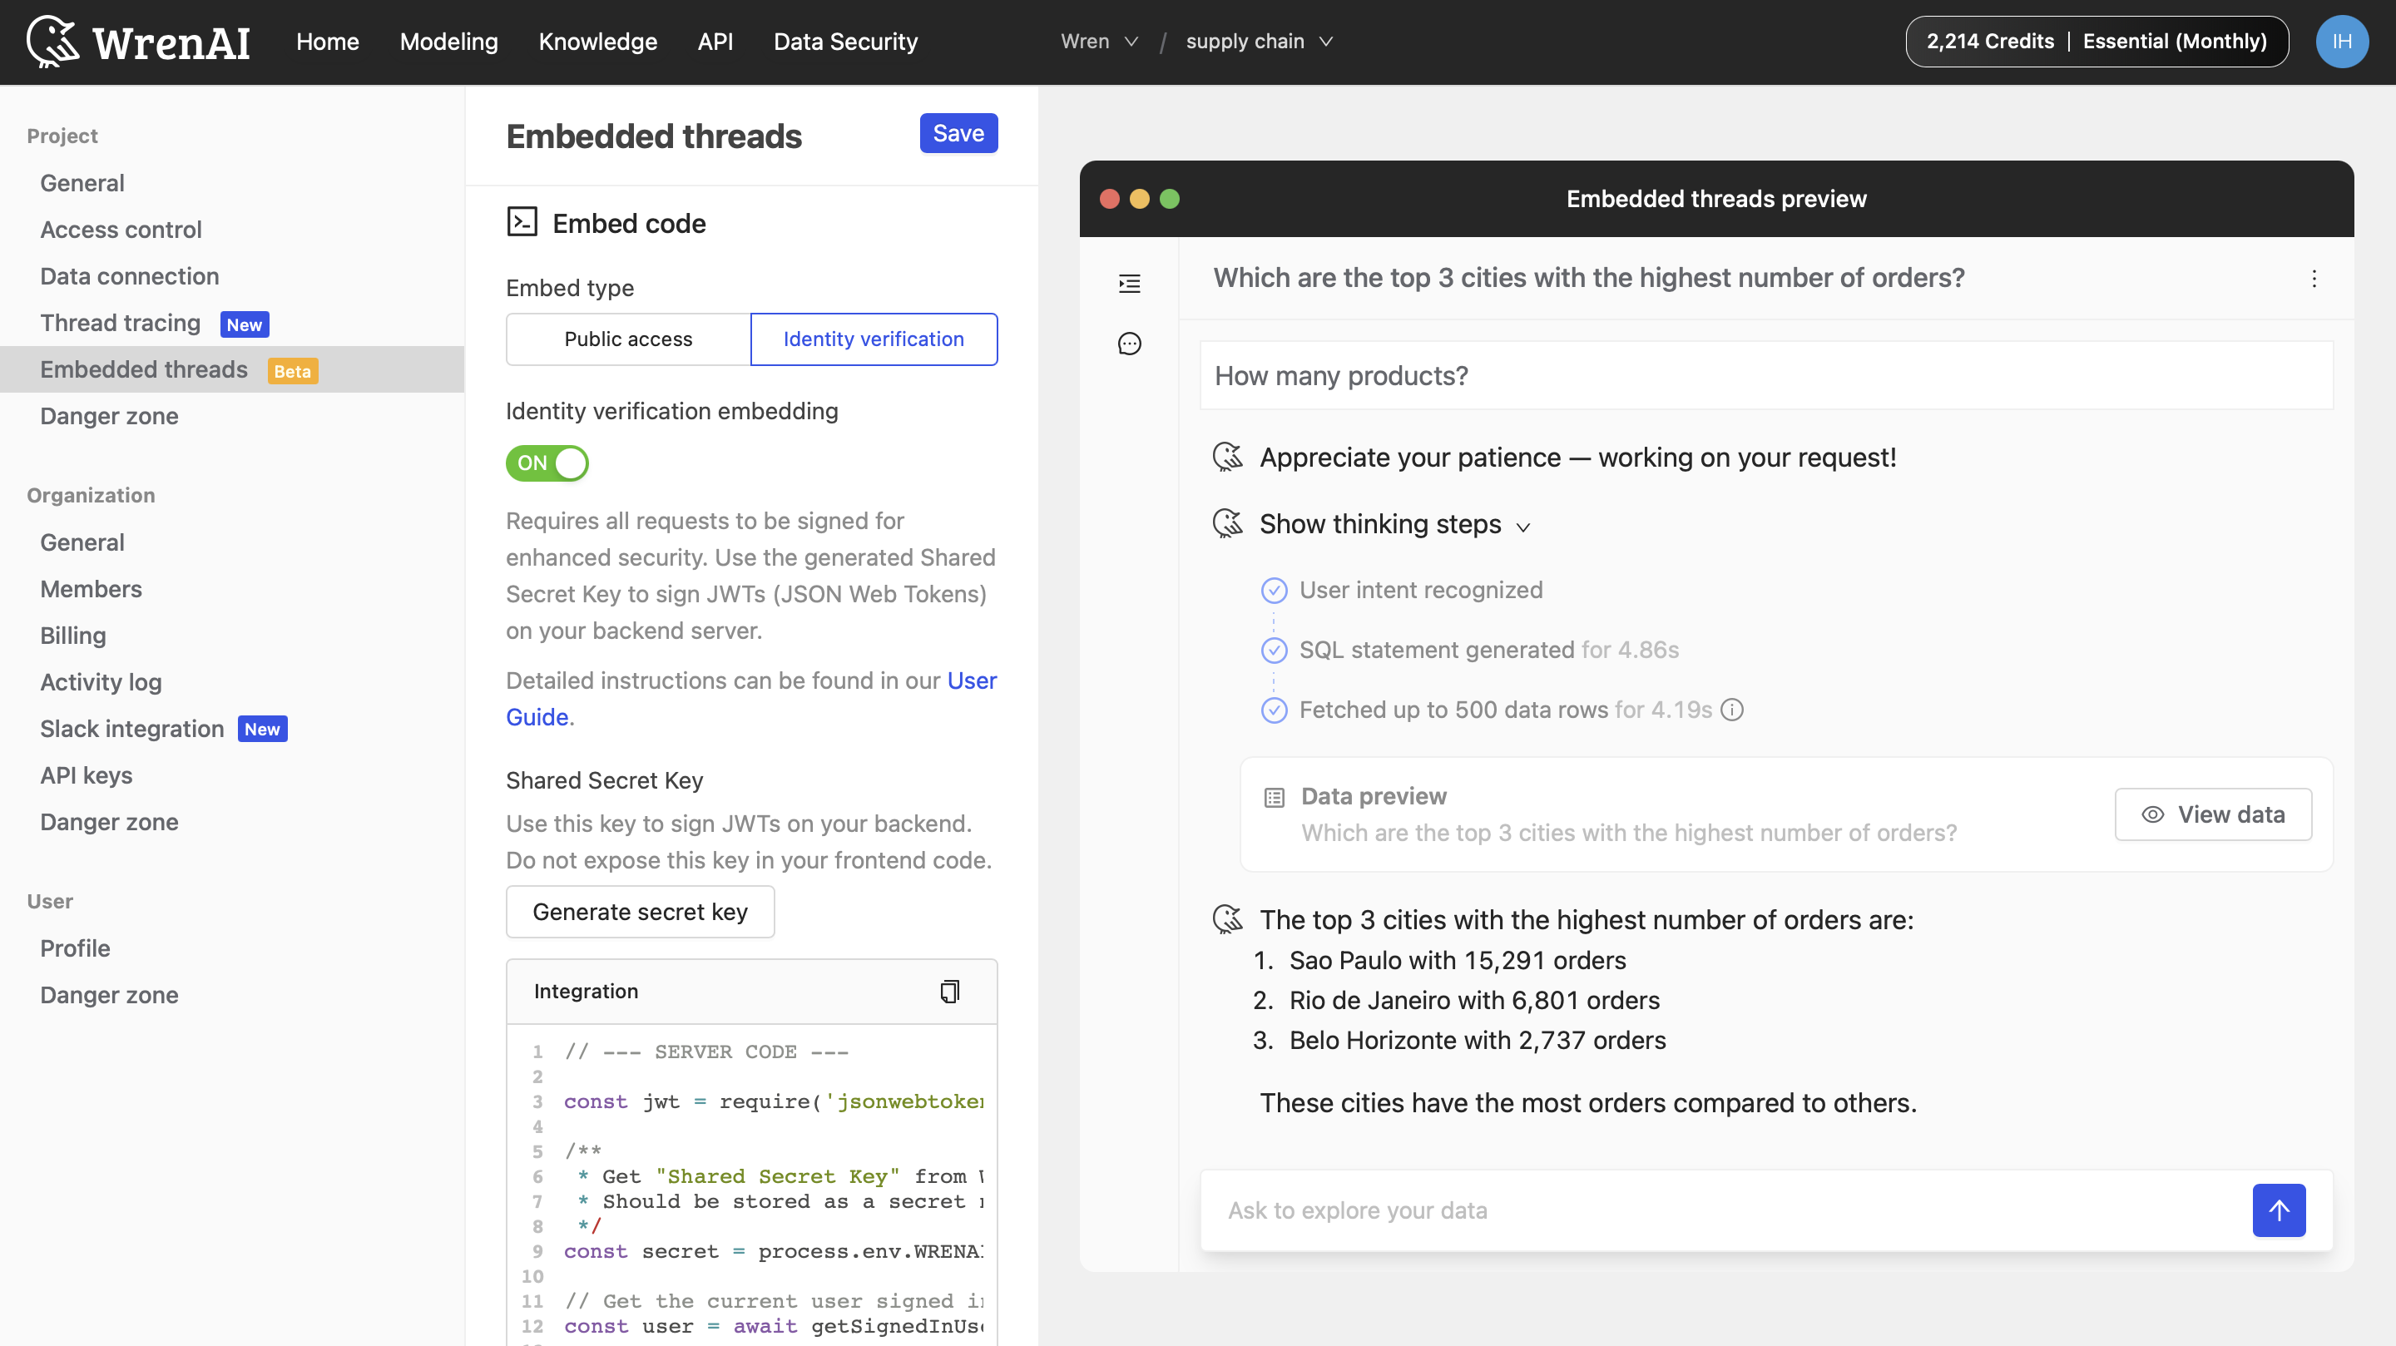
Task: Select Thread tracing in the sidebar
Action: click(x=120, y=323)
